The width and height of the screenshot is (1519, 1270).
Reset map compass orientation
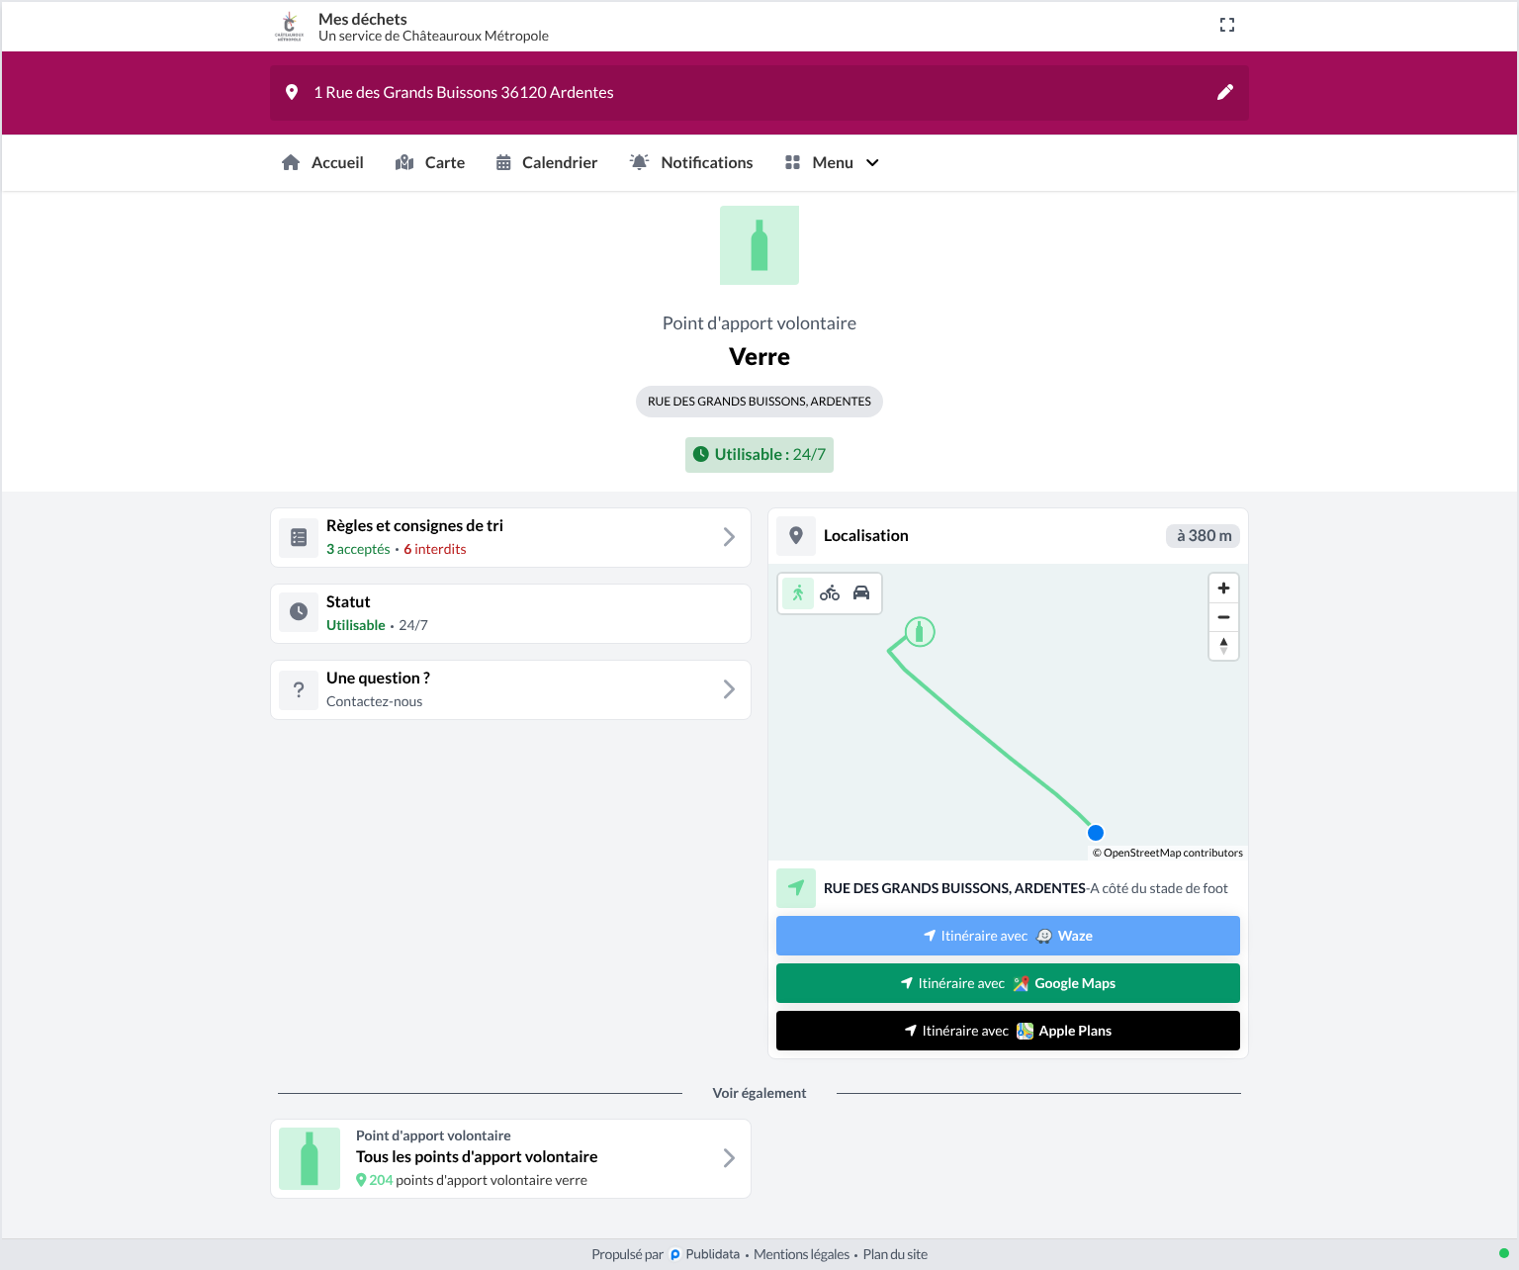(x=1223, y=646)
